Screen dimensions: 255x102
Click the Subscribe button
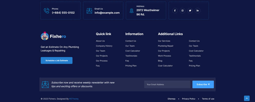pyautogui.click(x=203, y=85)
